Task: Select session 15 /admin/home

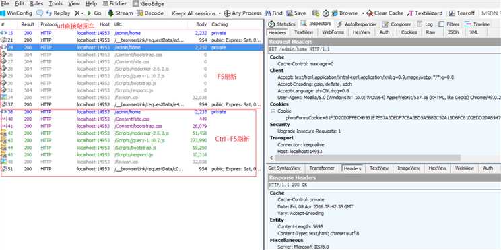Action: tap(131, 33)
